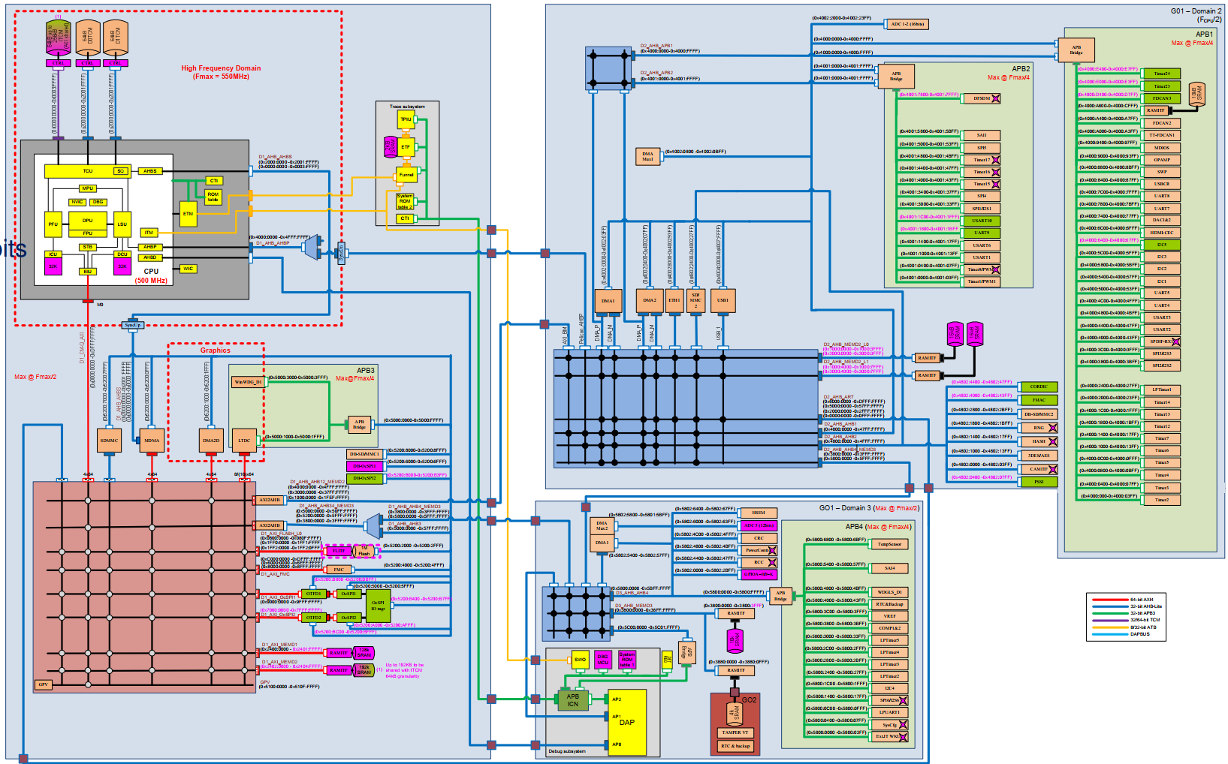Click the OTFD1 block
Screen dimensions: 1228x764
click(313, 594)
